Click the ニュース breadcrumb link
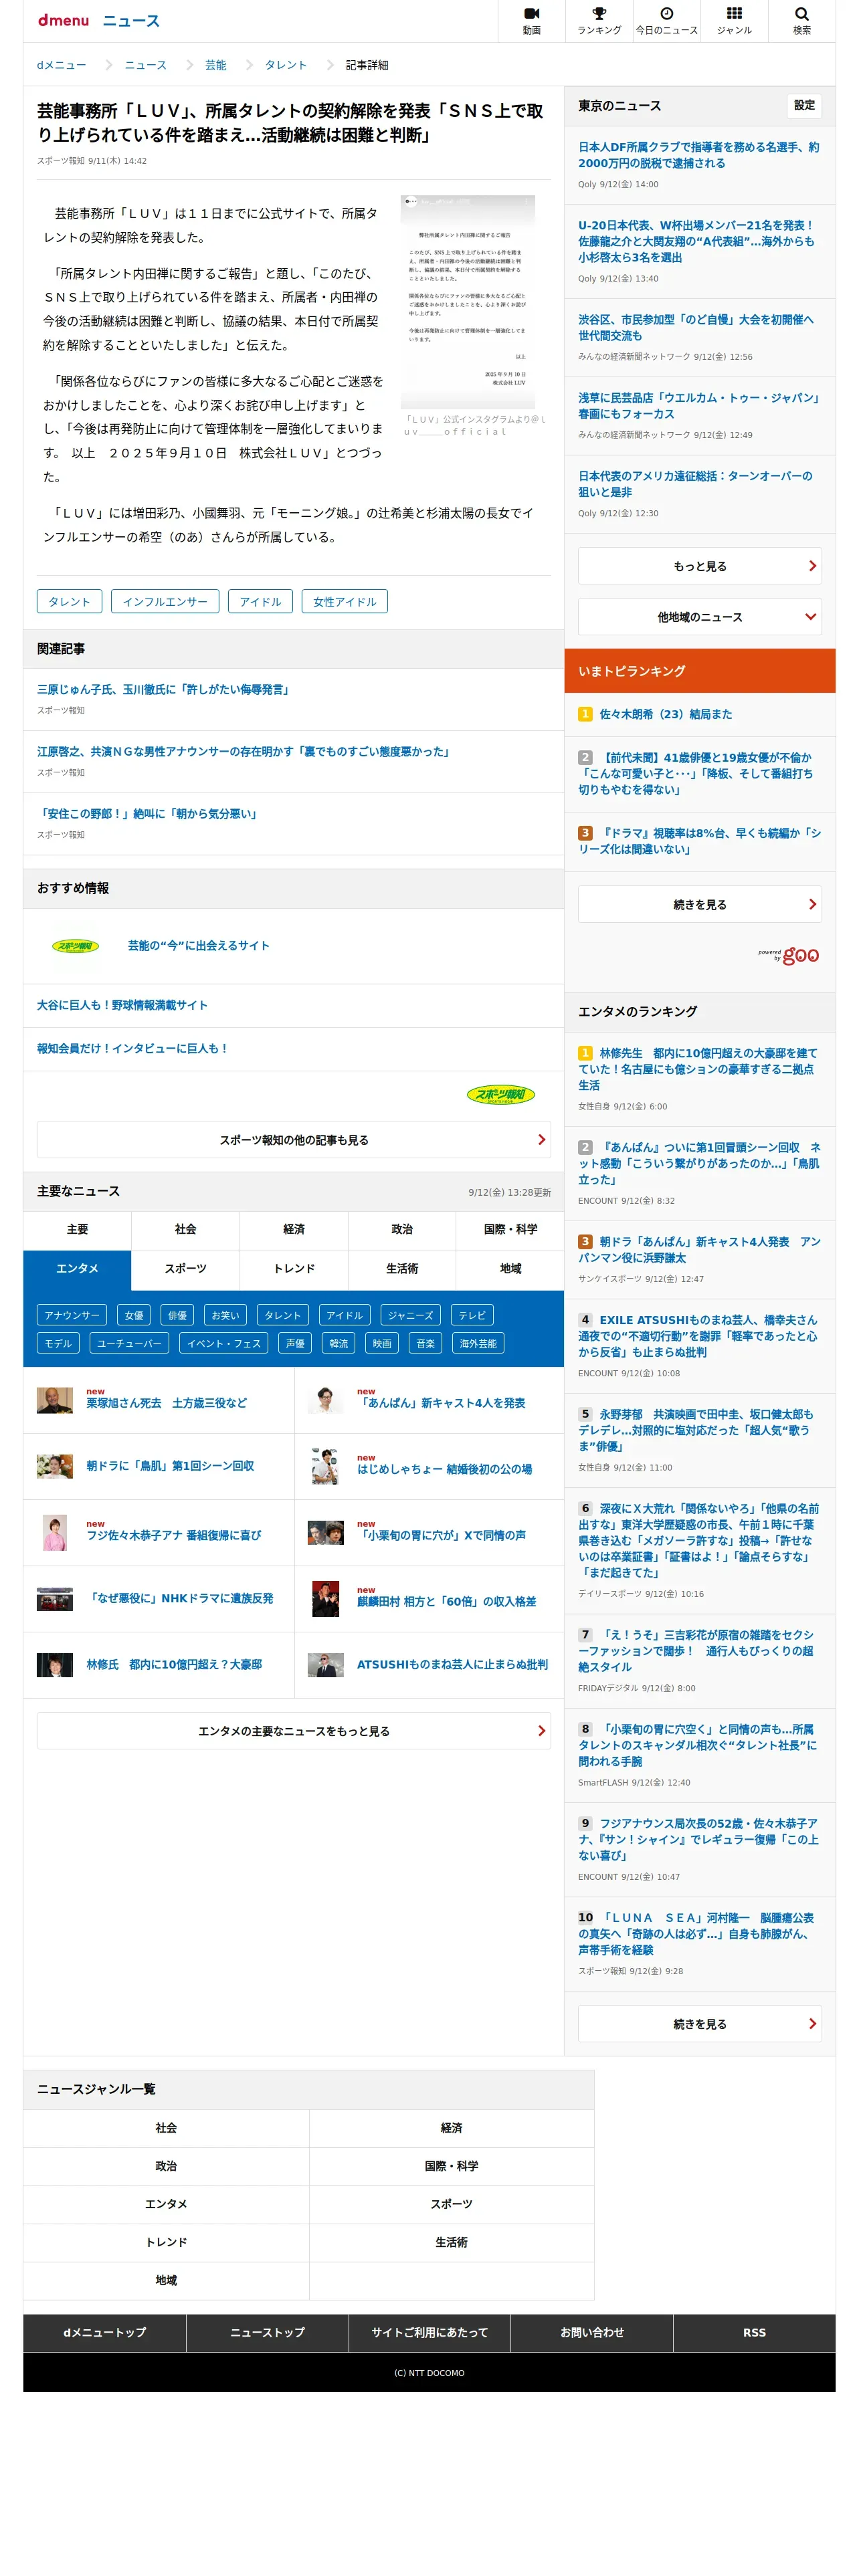 pyautogui.click(x=146, y=65)
